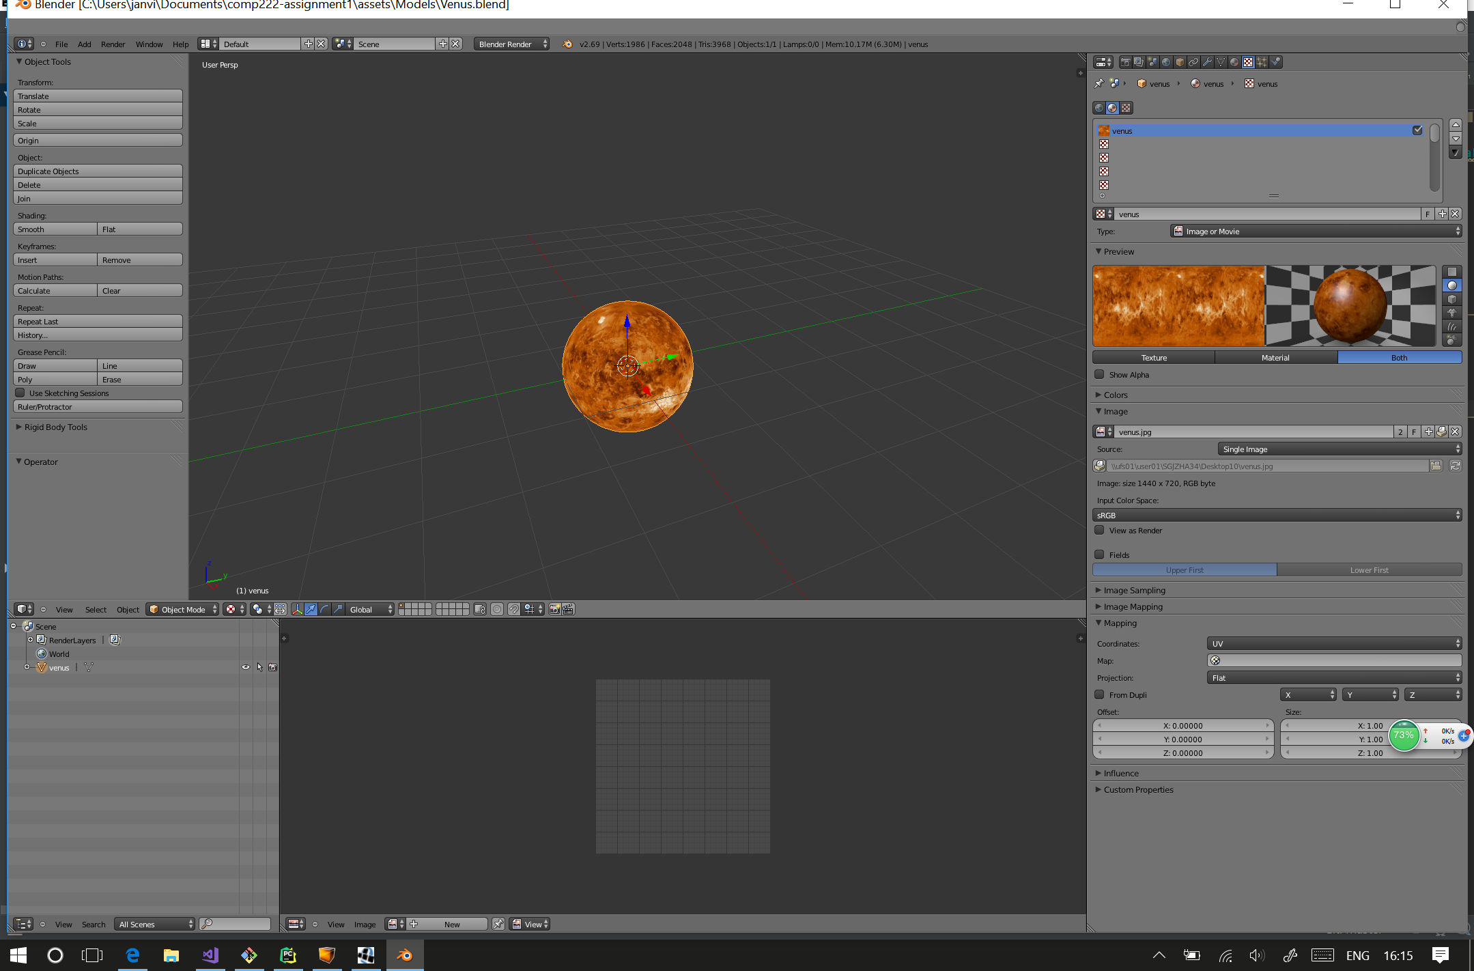Enable the Show Alpha checkbox
The image size is (1474, 971).
[1099, 375]
